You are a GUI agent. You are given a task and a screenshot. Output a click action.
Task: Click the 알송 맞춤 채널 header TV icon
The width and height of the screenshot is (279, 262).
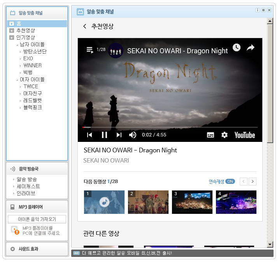pos(80,12)
